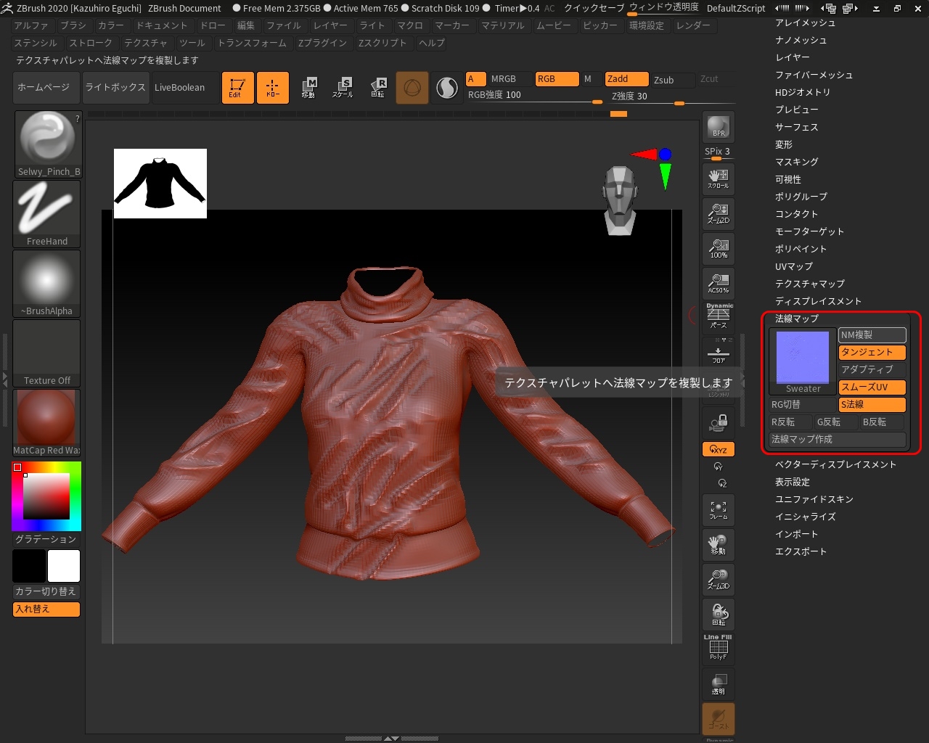Viewport: 929px width, 743px height.
Task: Click the sculptris-style sphere material icon
Action: pos(446,88)
